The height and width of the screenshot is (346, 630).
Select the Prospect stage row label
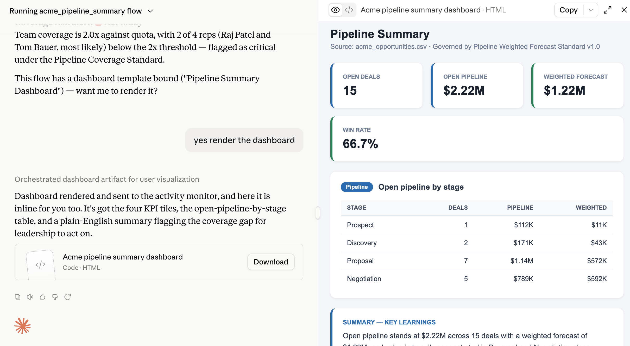pyautogui.click(x=360, y=225)
